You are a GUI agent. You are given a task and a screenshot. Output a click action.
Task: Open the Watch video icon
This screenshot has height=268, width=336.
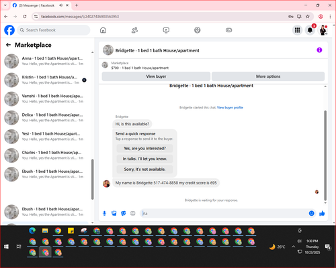[166, 30]
